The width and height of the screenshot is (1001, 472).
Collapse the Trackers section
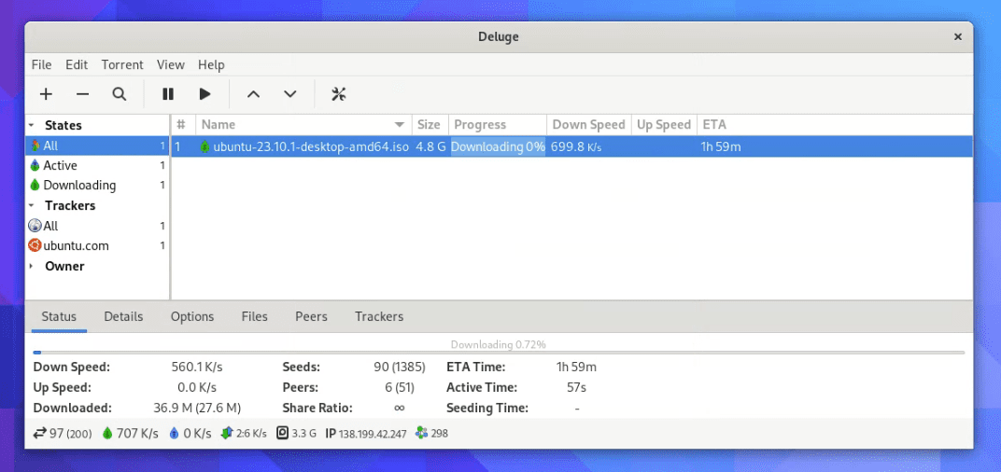point(32,206)
